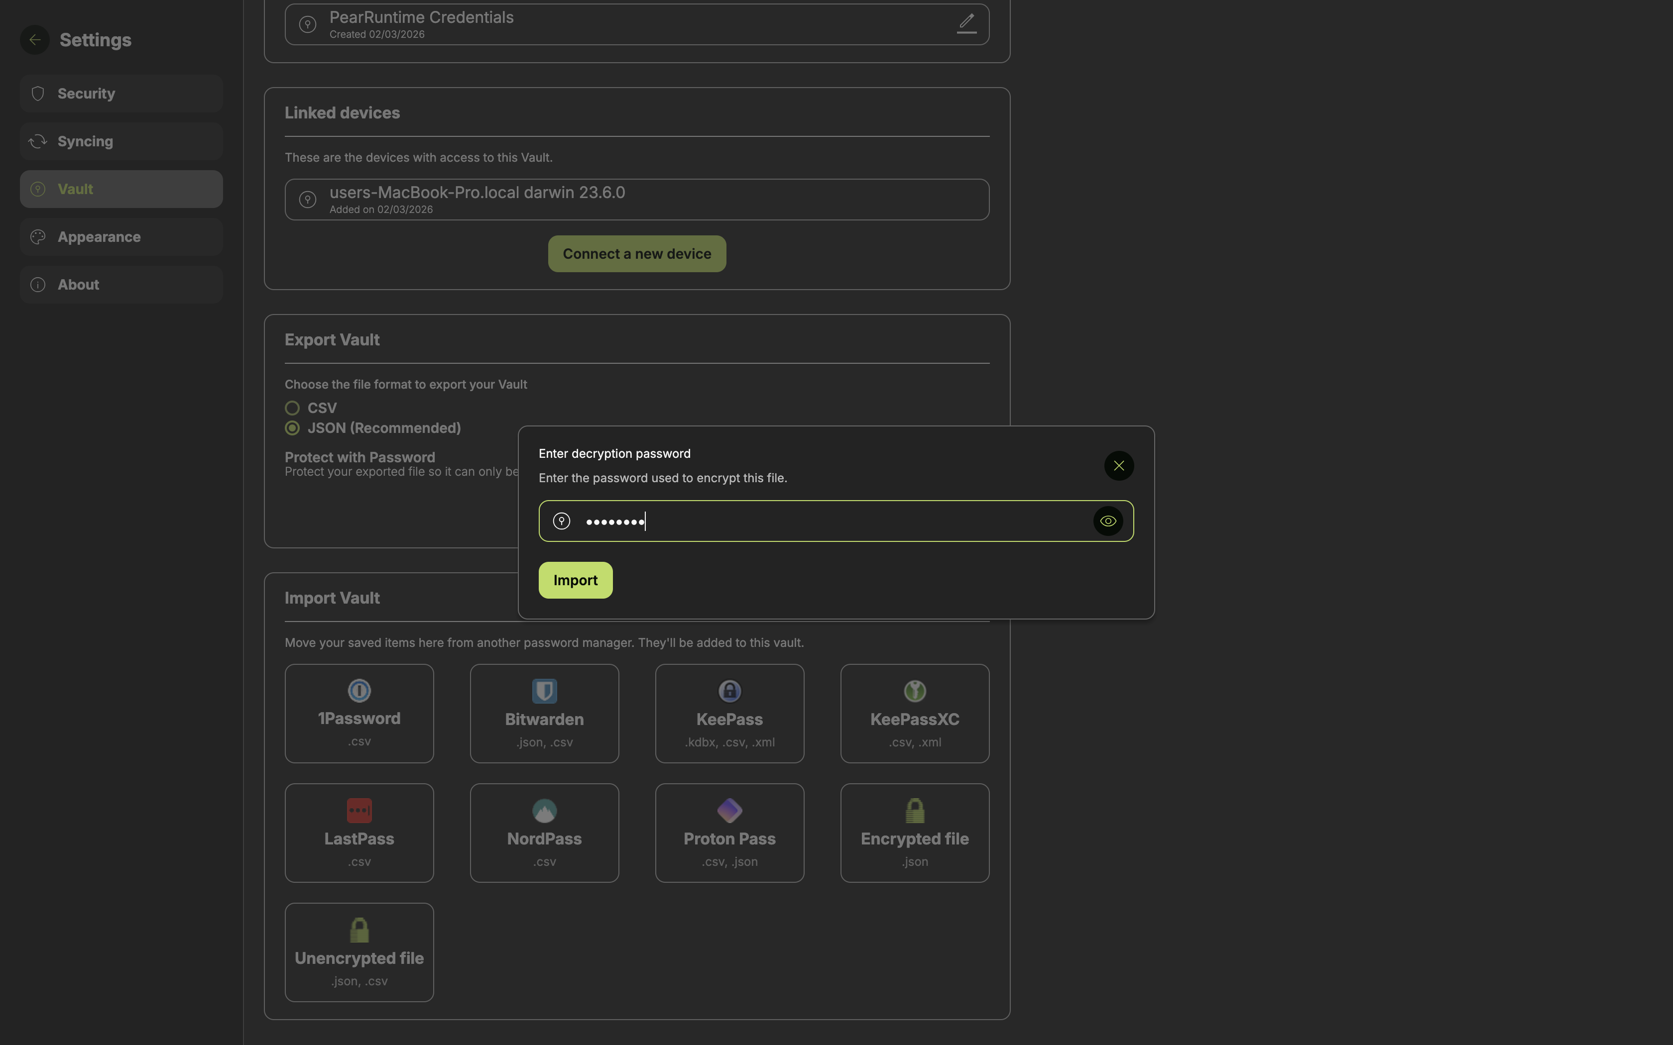Screen dimensions: 1673x1045
Task: Click the 1Password import icon
Action: pos(359,691)
